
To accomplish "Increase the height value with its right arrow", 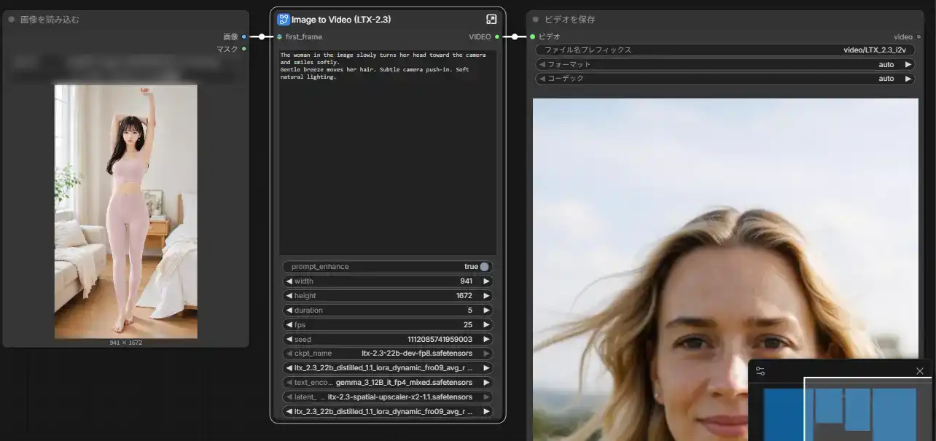I will 486,296.
